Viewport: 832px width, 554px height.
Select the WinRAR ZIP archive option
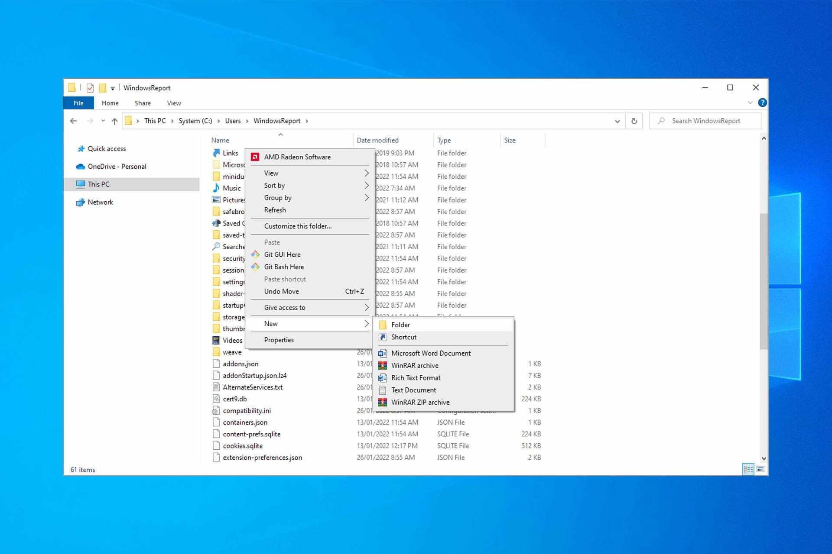click(420, 402)
